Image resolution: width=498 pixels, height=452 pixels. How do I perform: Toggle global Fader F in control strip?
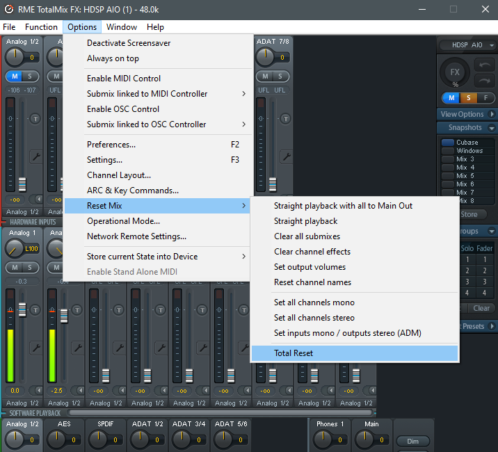pyautogui.click(x=485, y=98)
